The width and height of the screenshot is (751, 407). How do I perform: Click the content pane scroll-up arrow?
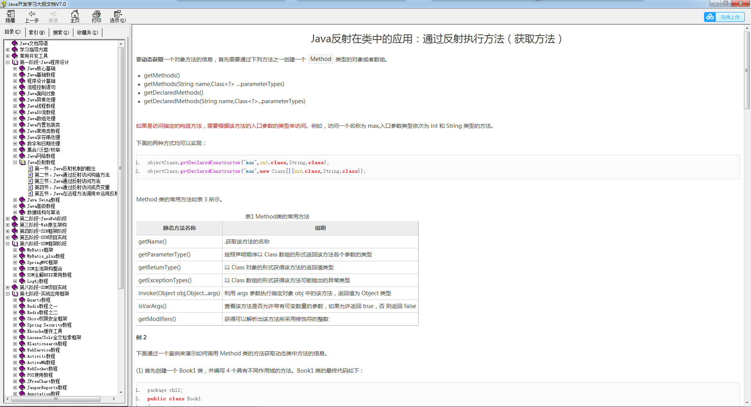747,28
